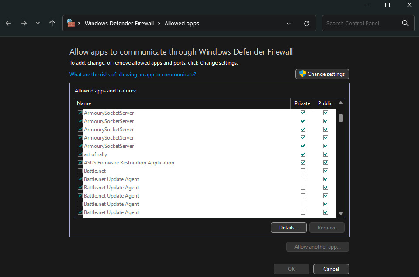Image resolution: width=419 pixels, height=277 pixels.
Task: Click the firewall icon in address bar
Action: click(x=71, y=23)
